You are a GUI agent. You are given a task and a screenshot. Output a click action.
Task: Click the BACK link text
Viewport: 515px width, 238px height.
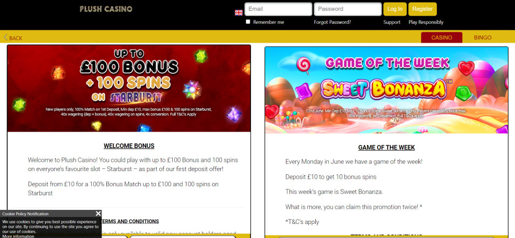click(x=16, y=38)
